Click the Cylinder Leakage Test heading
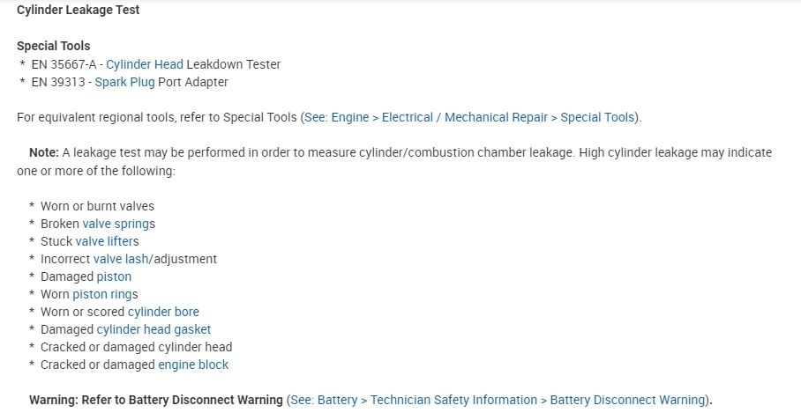The width and height of the screenshot is (801, 420). point(79,11)
